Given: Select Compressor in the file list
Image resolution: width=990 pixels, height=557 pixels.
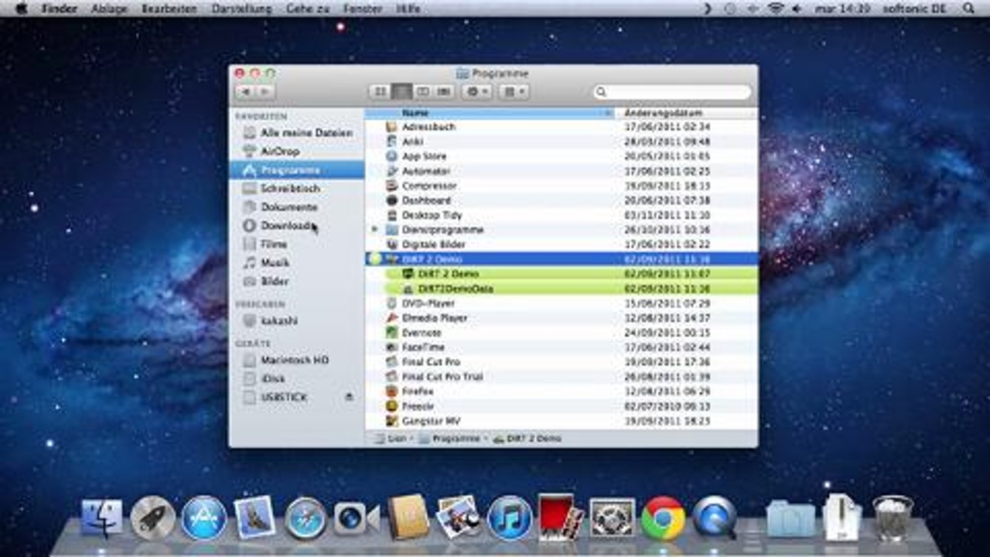Looking at the screenshot, I should pyautogui.click(x=562, y=186).
